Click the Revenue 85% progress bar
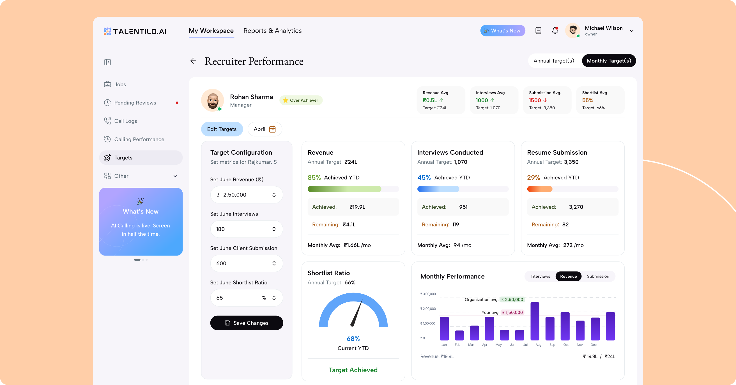 pos(353,189)
